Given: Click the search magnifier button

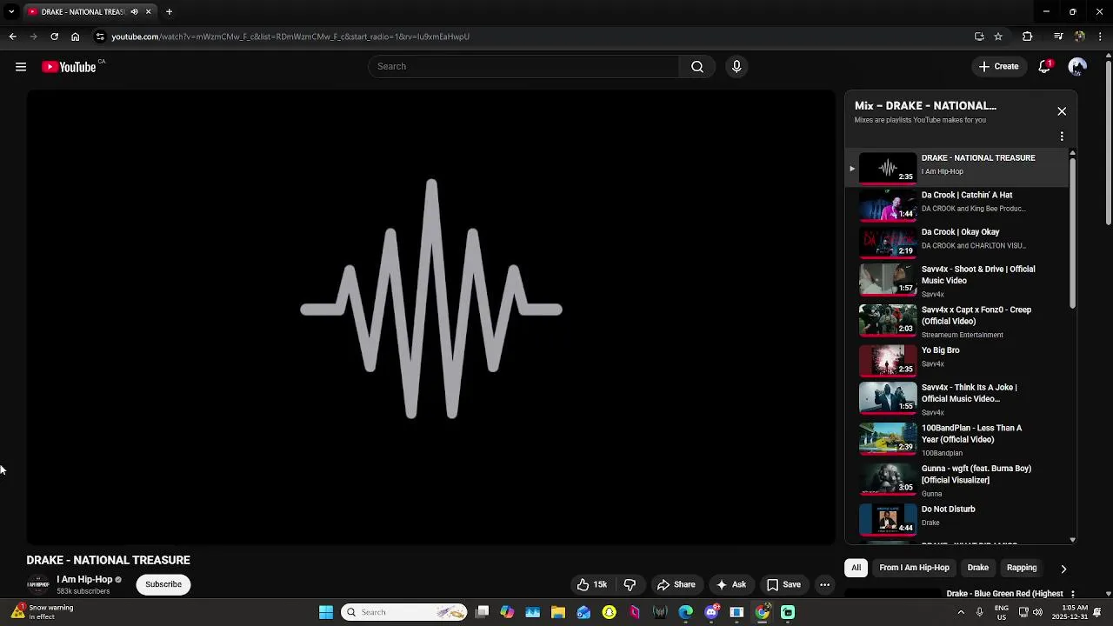Looking at the screenshot, I should click(697, 67).
